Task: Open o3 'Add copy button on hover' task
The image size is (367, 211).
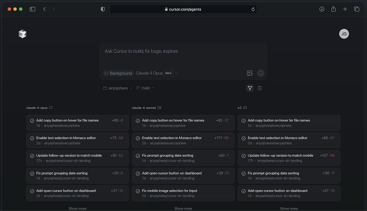Action: [289, 123]
